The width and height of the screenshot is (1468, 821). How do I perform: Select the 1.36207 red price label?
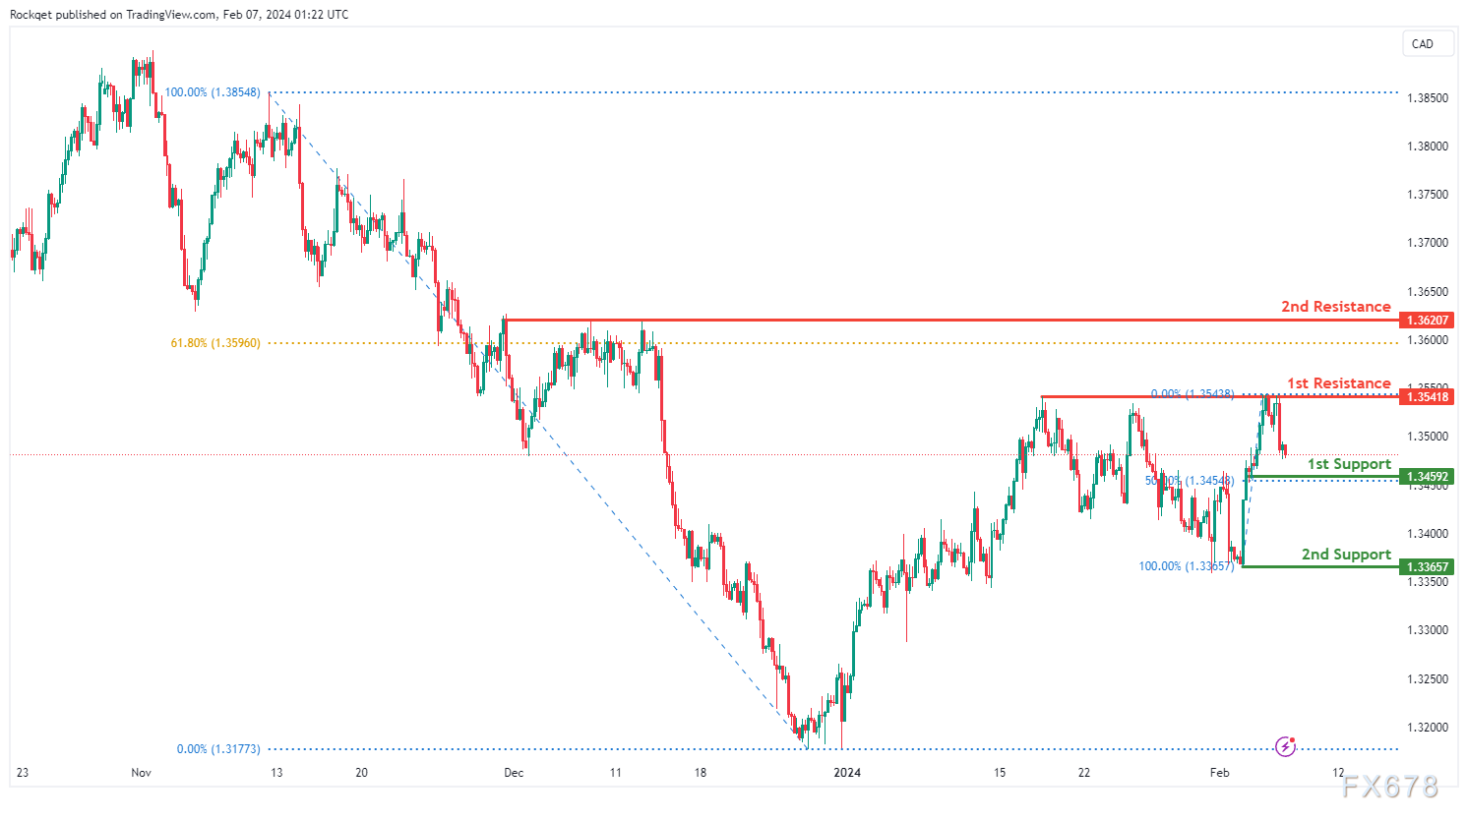[x=1427, y=321]
